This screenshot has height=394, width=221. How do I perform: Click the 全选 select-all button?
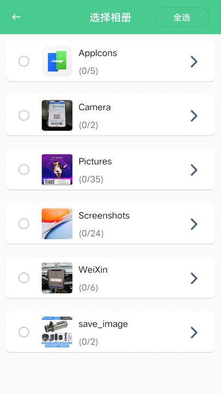coord(182,17)
